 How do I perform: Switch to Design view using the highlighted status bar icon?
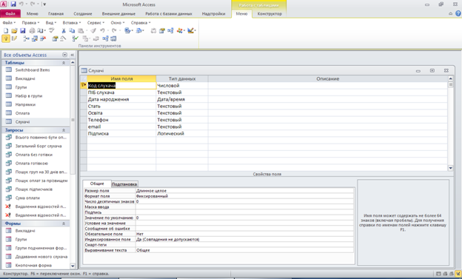coord(458,274)
